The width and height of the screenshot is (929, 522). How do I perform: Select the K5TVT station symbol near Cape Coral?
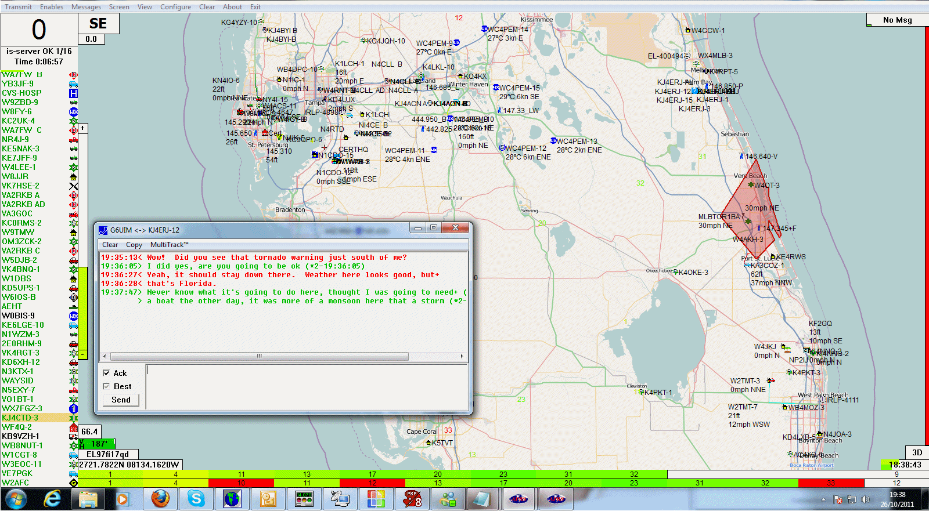[x=429, y=443]
